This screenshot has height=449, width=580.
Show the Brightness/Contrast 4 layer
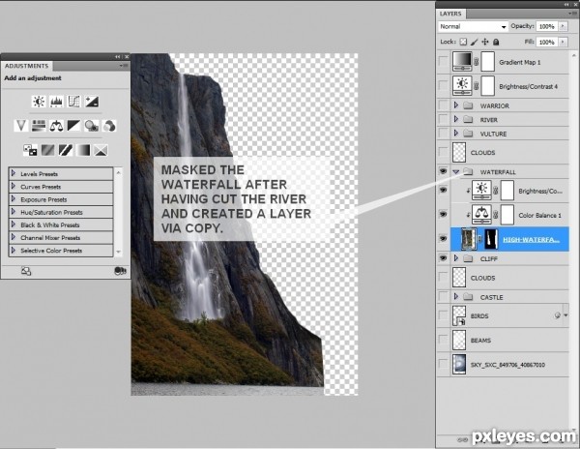click(x=443, y=86)
